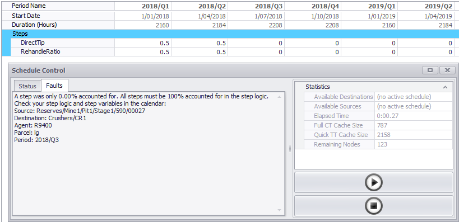459x222 pixels.
Task: Click the faults list scroll down arrow
Action: pyautogui.click(x=279, y=210)
